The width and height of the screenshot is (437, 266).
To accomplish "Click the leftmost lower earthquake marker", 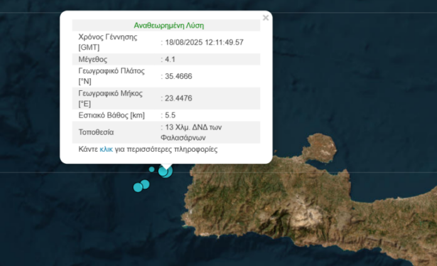I will 138,187.
